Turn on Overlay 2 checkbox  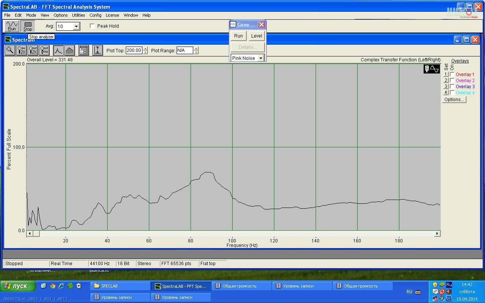(x=452, y=81)
